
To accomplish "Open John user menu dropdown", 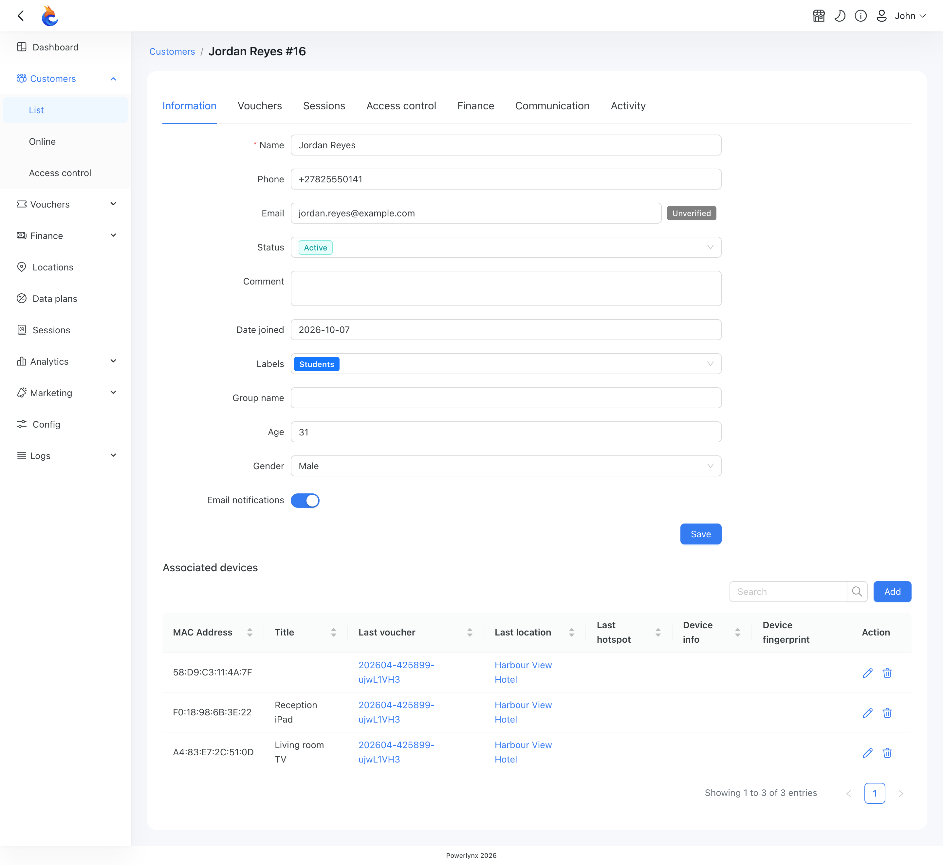I will click(x=910, y=16).
